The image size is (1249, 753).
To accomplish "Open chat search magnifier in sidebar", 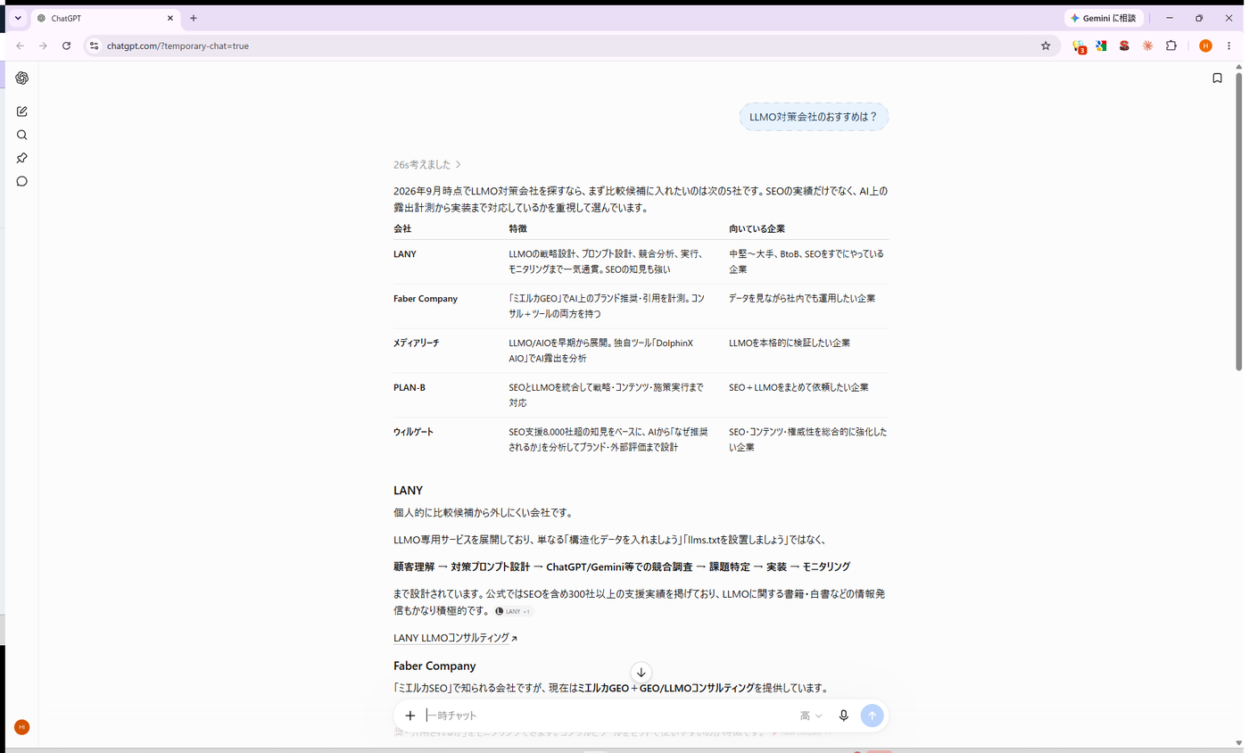I will click(21, 135).
